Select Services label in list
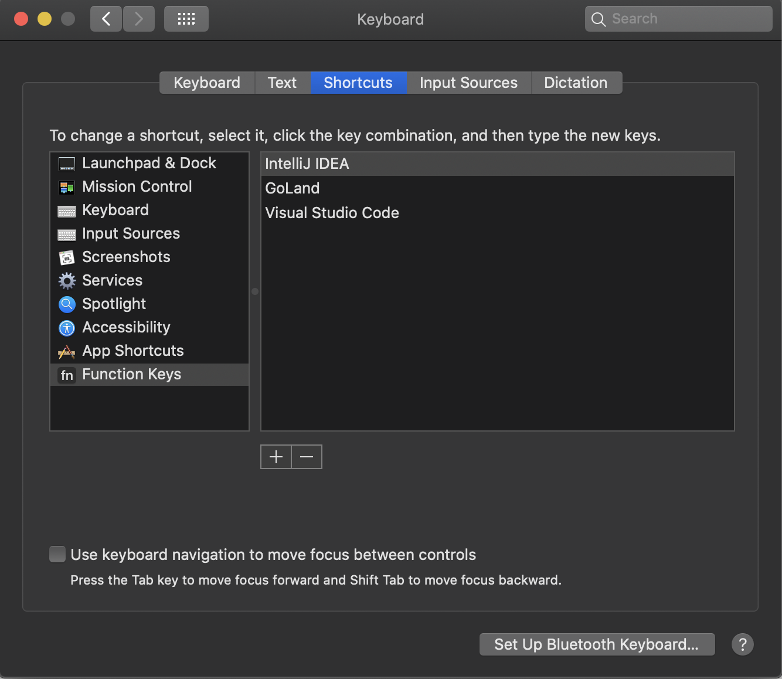Viewport: 782px width, 679px height. click(112, 280)
